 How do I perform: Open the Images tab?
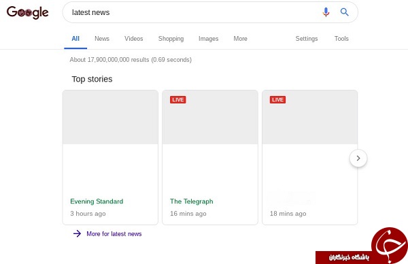[209, 39]
